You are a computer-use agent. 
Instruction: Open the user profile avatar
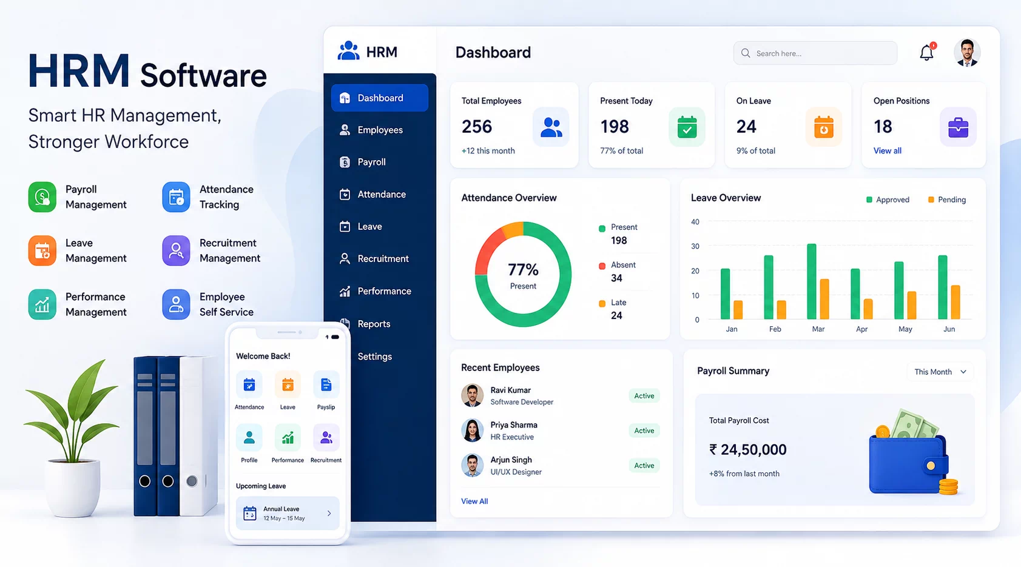(967, 53)
